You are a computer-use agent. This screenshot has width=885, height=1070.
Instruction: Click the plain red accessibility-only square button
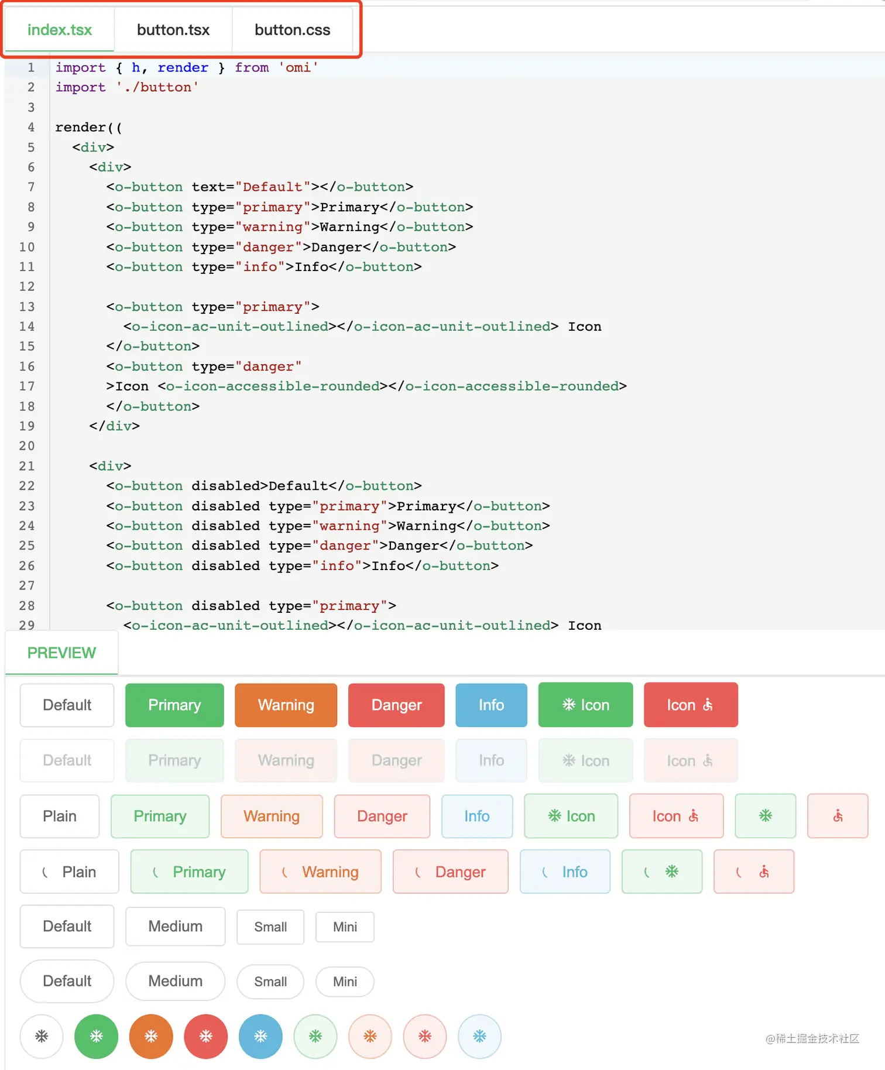click(838, 816)
